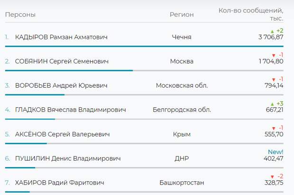The width and height of the screenshot is (294, 195).
Task: Click the progress bar under Собянин
Action: coord(144,71)
